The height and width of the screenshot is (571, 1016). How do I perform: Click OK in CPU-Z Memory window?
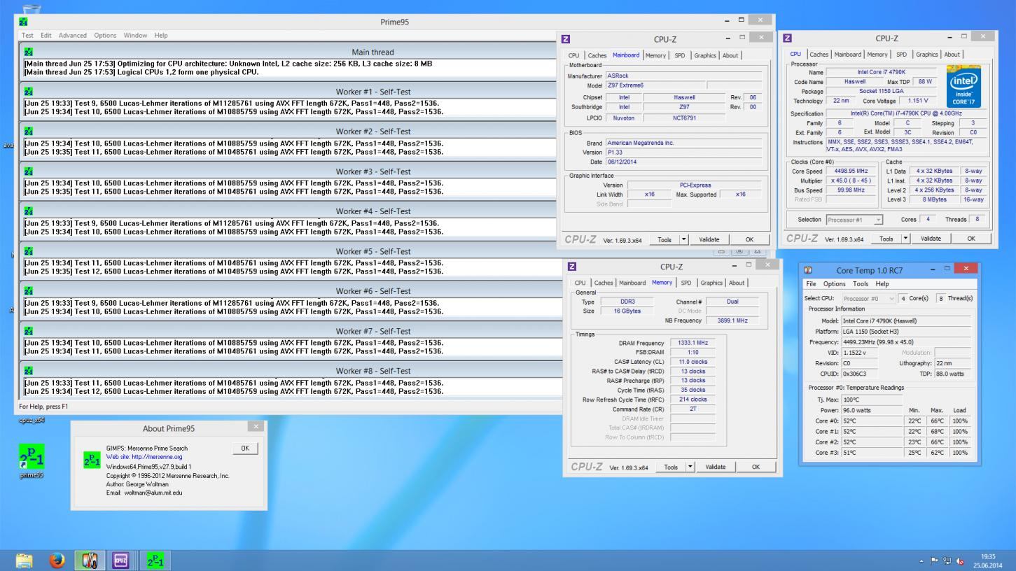tap(756, 467)
